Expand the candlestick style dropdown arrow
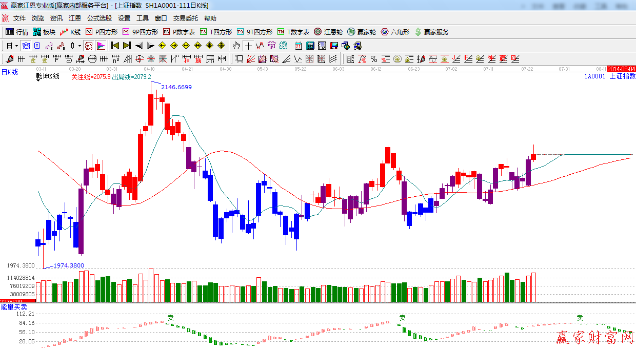Image resolution: width=636 pixels, height=350 pixels. [x=79, y=46]
